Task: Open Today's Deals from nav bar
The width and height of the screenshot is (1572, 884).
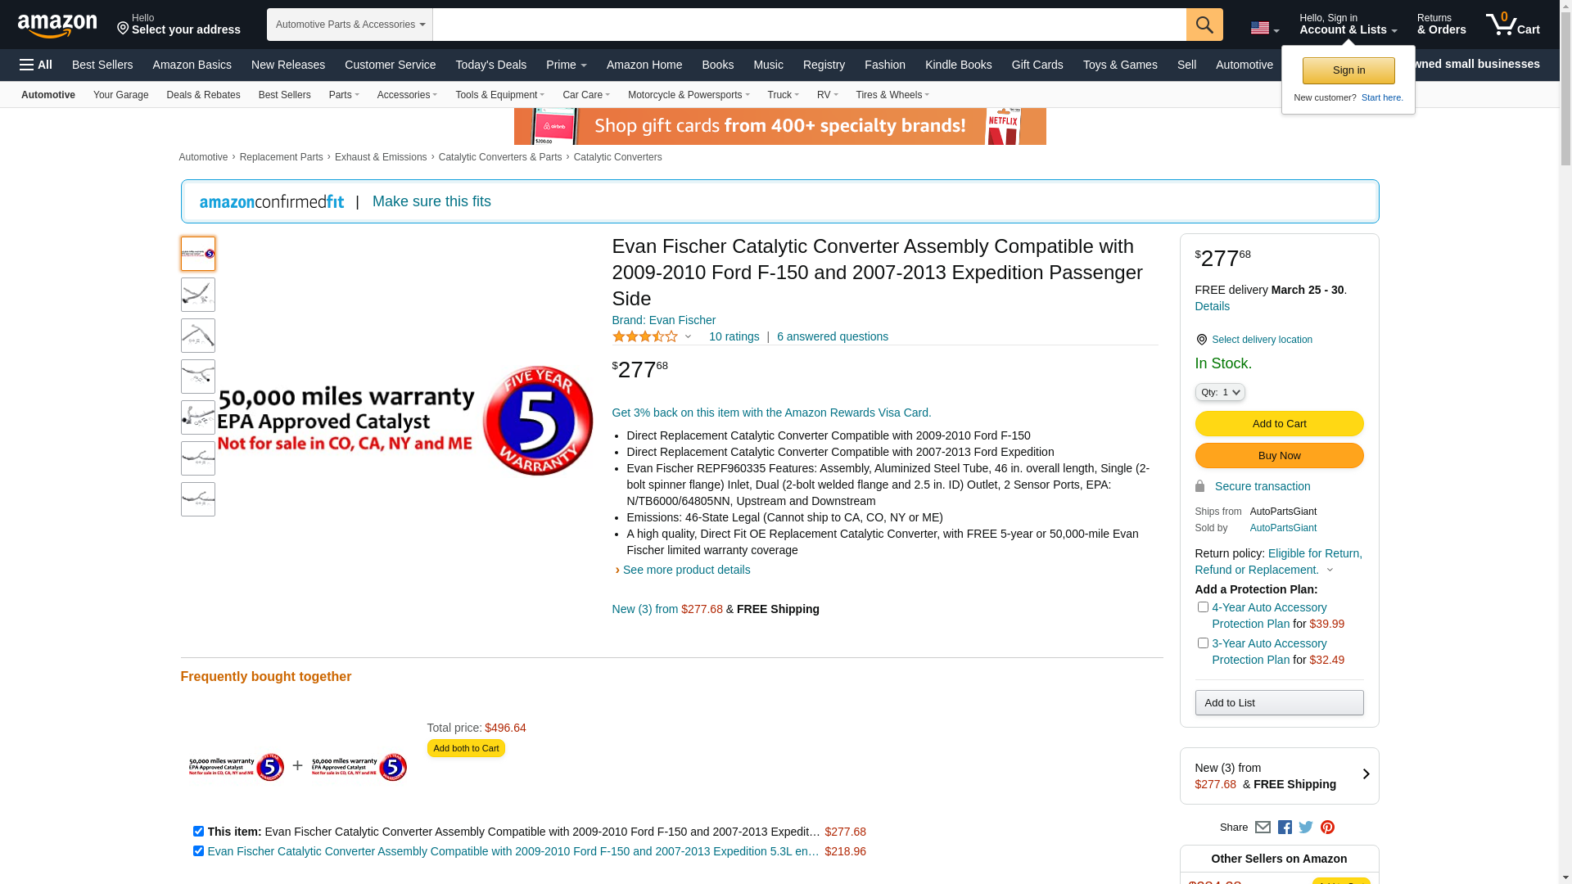Action: coord(490,65)
